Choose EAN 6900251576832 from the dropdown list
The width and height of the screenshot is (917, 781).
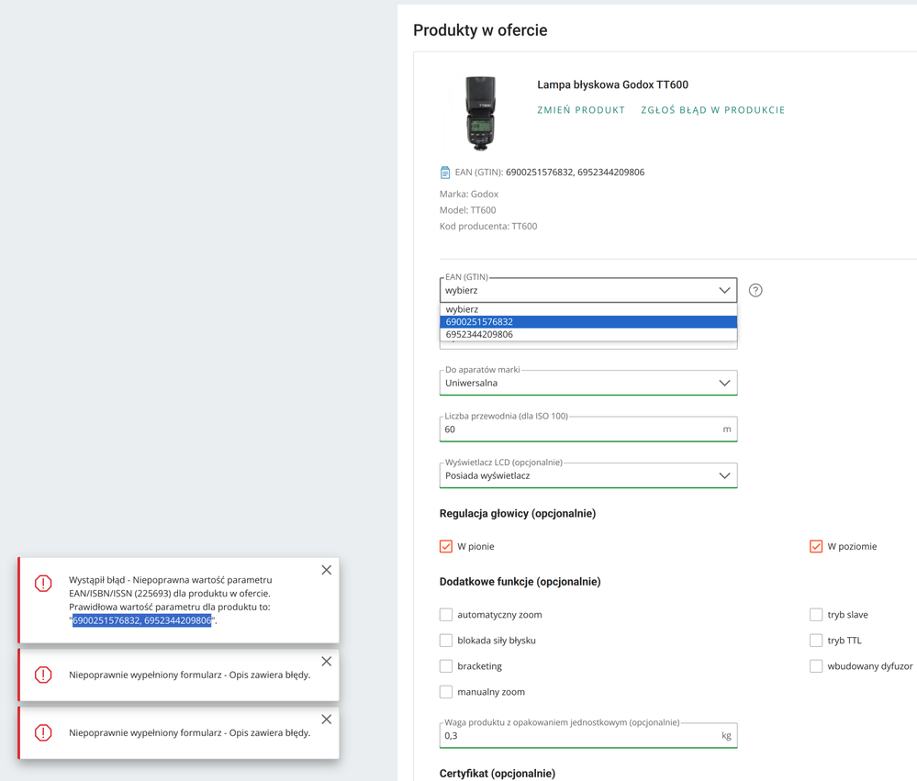click(587, 322)
